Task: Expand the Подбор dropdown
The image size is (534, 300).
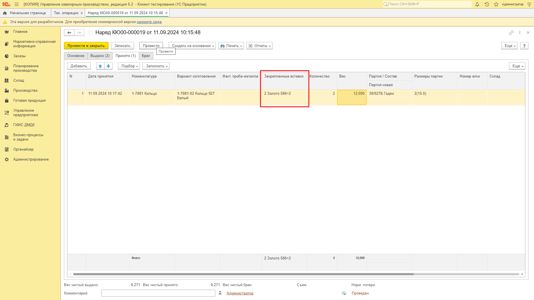Action: [129, 66]
